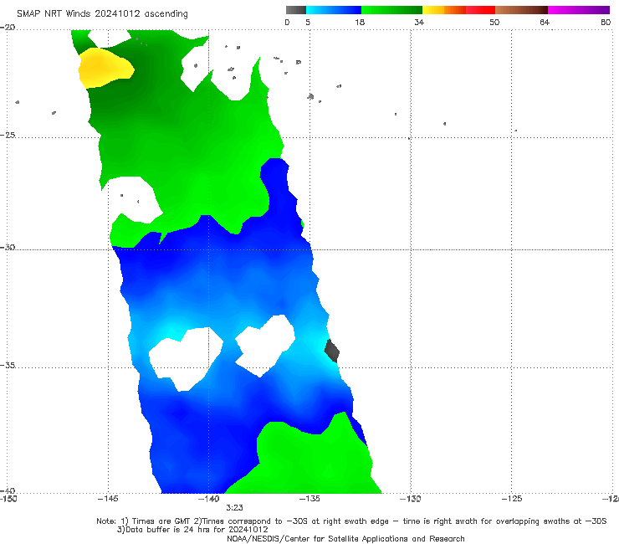619x544 pixels.
Task: Click the NOAA/NESDIS Center for Satellite Applications credit
Action: tap(345, 539)
